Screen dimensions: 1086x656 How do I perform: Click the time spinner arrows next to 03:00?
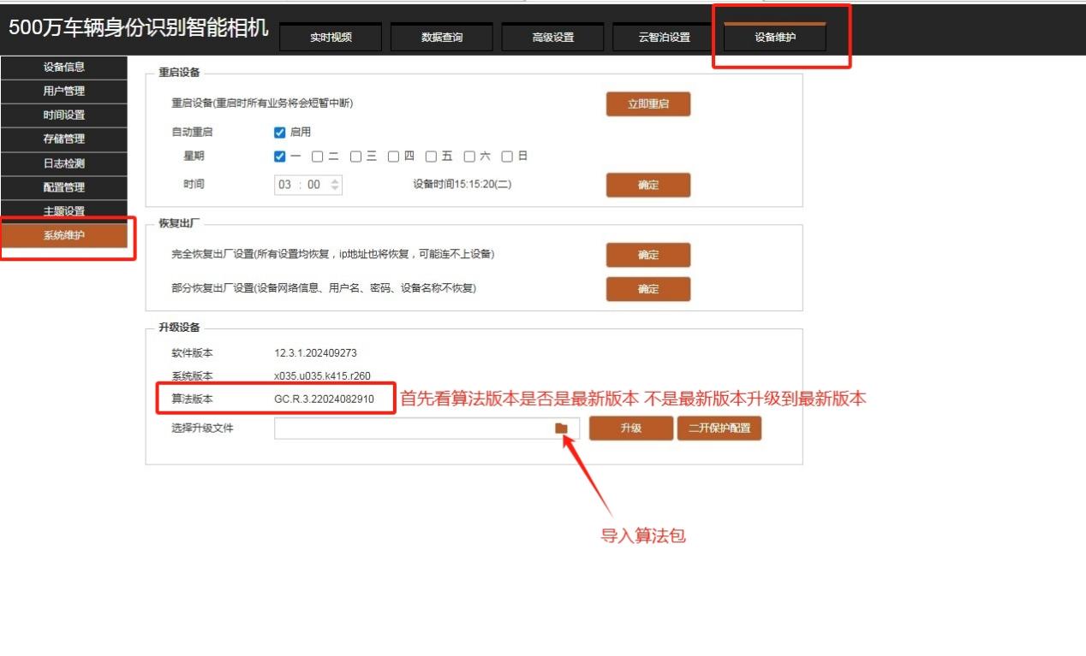click(x=335, y=185)
